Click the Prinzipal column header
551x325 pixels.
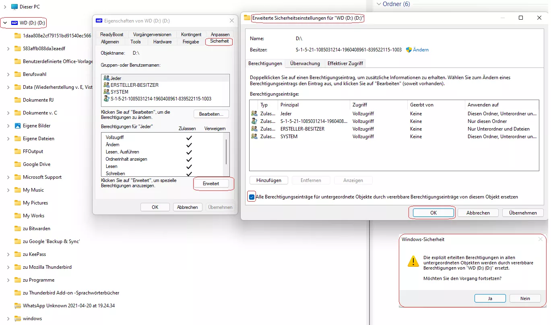coord(314,105)
